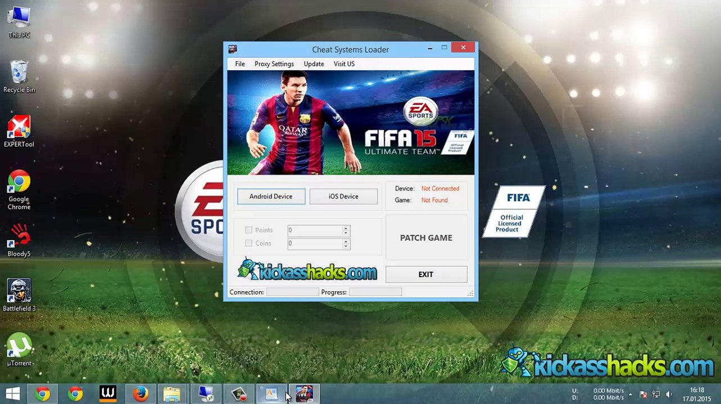721x404 pixels.
Task: Open the FIFA 15 loader taskbar icon
Action: 304,394
